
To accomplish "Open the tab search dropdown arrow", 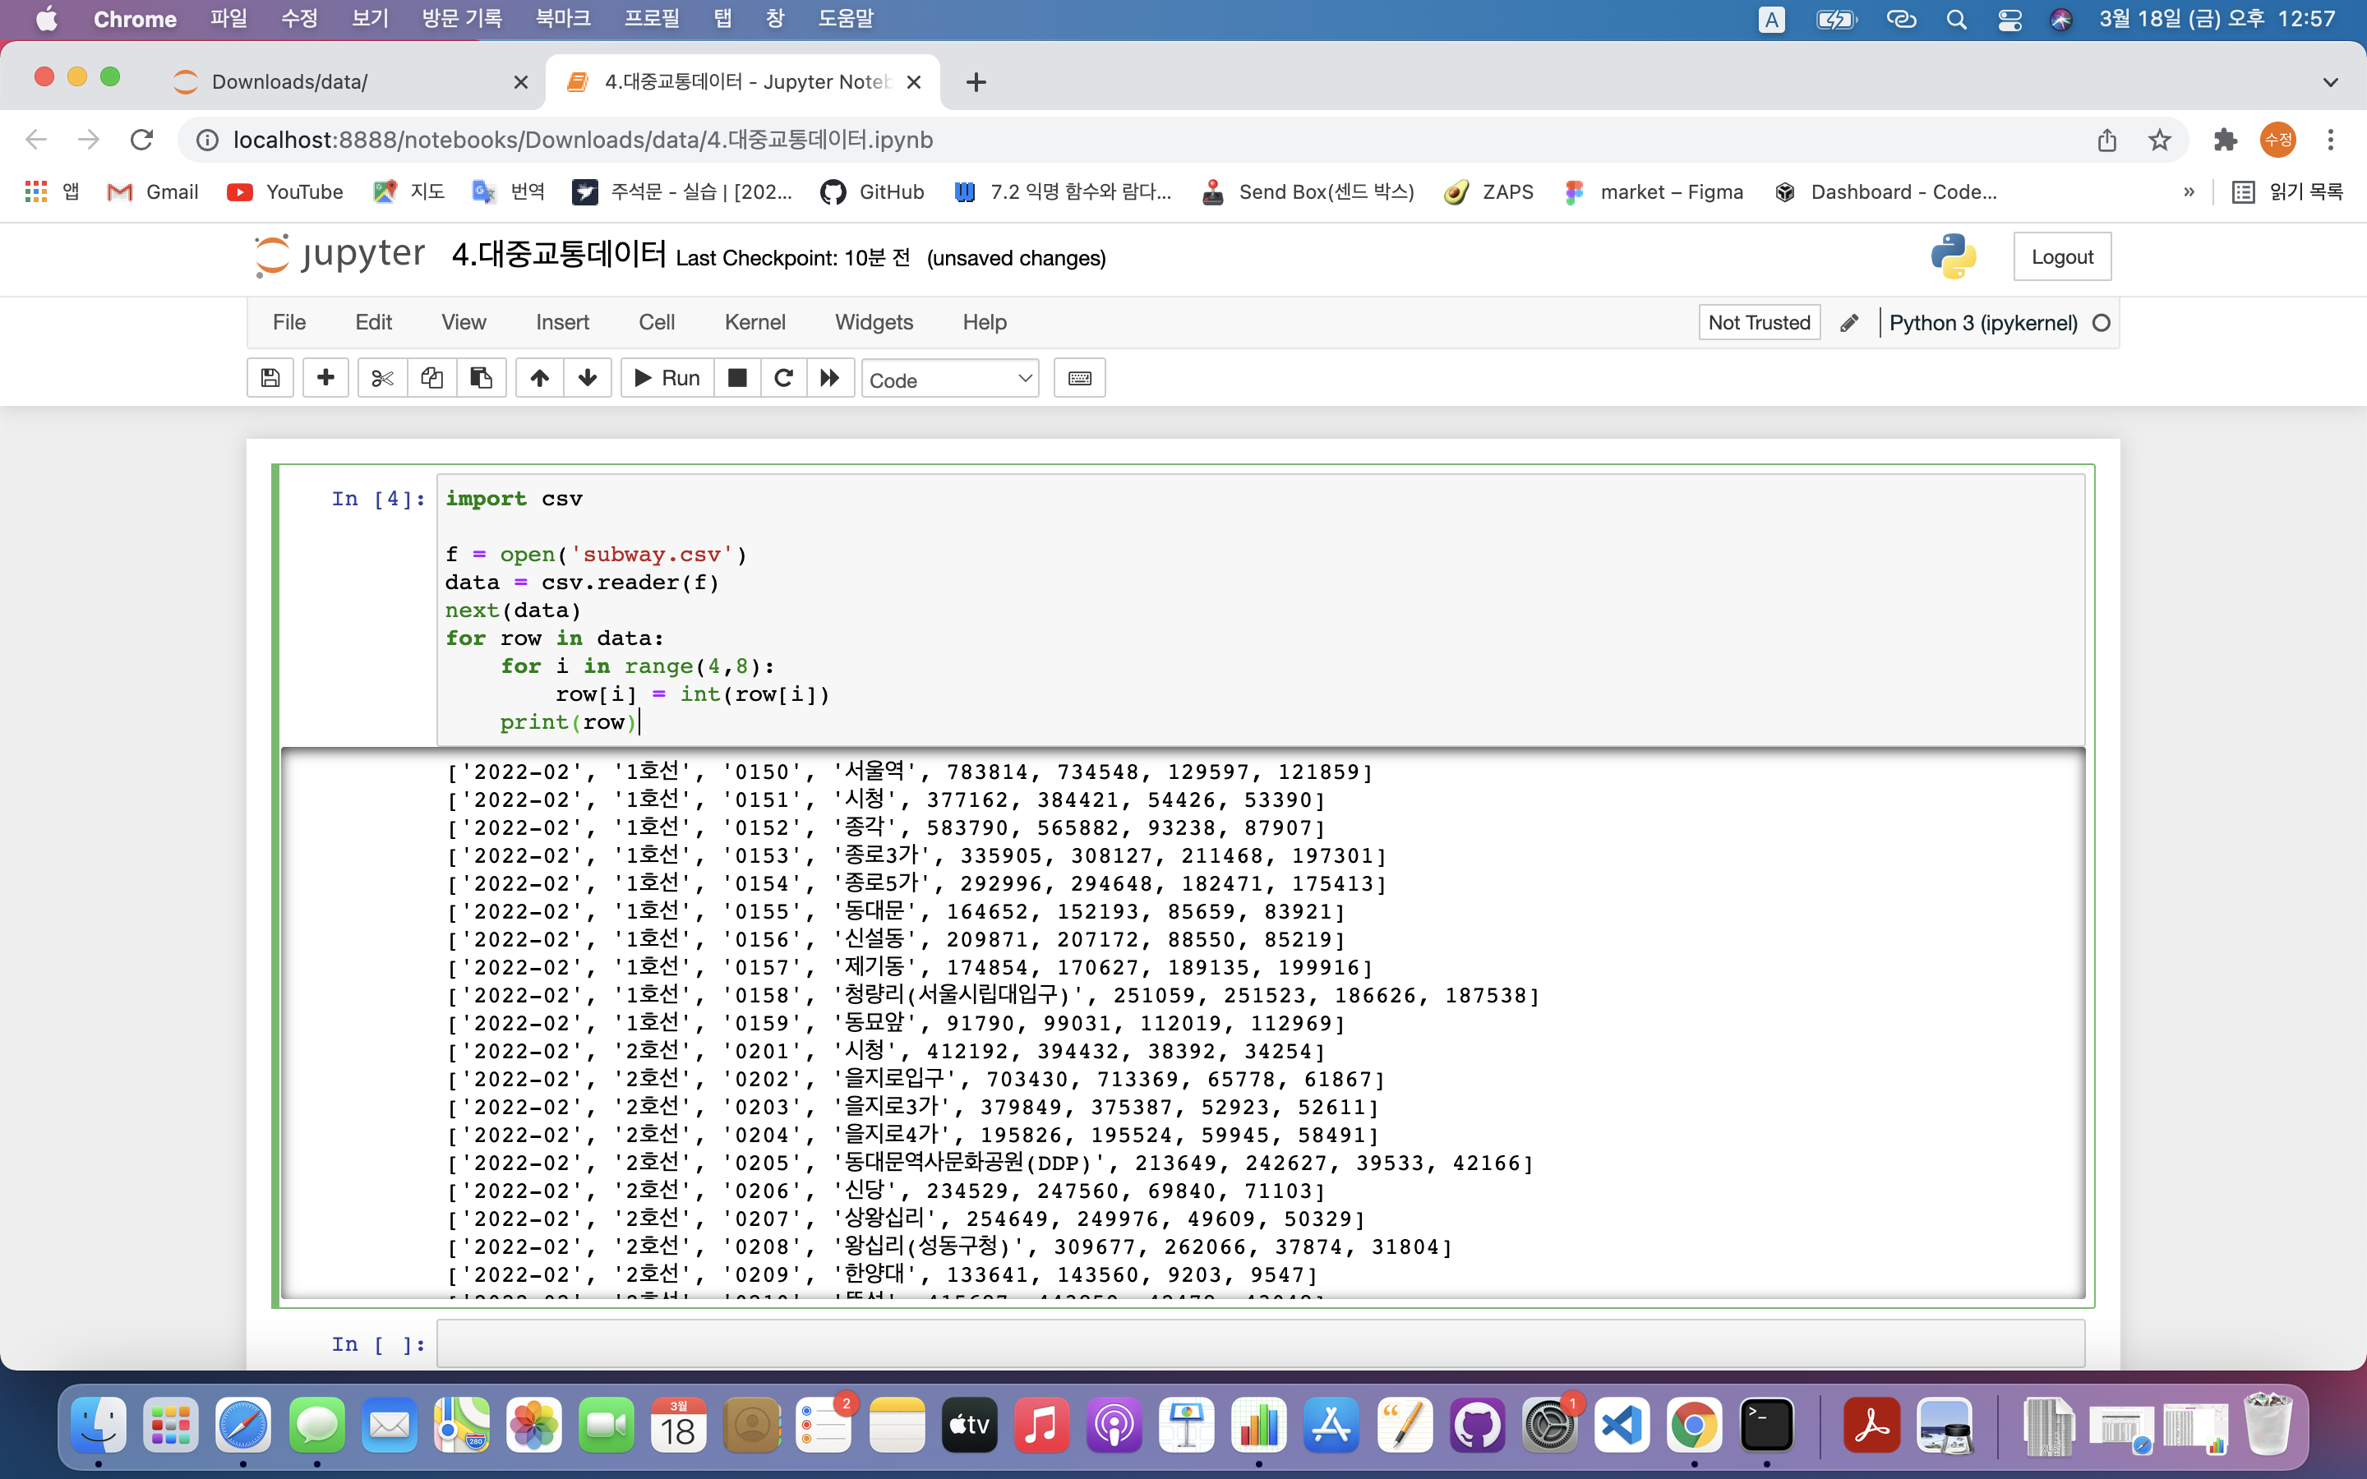I will click(x=2331, y=82).
